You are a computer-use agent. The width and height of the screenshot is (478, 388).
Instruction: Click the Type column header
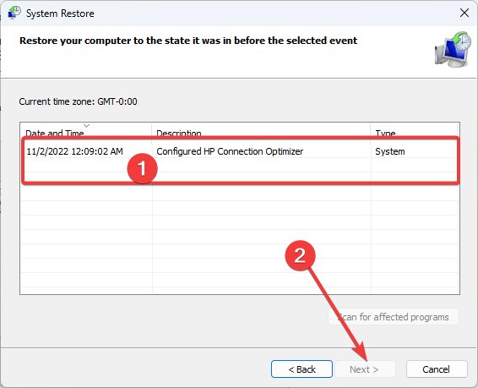click(415, 133)
